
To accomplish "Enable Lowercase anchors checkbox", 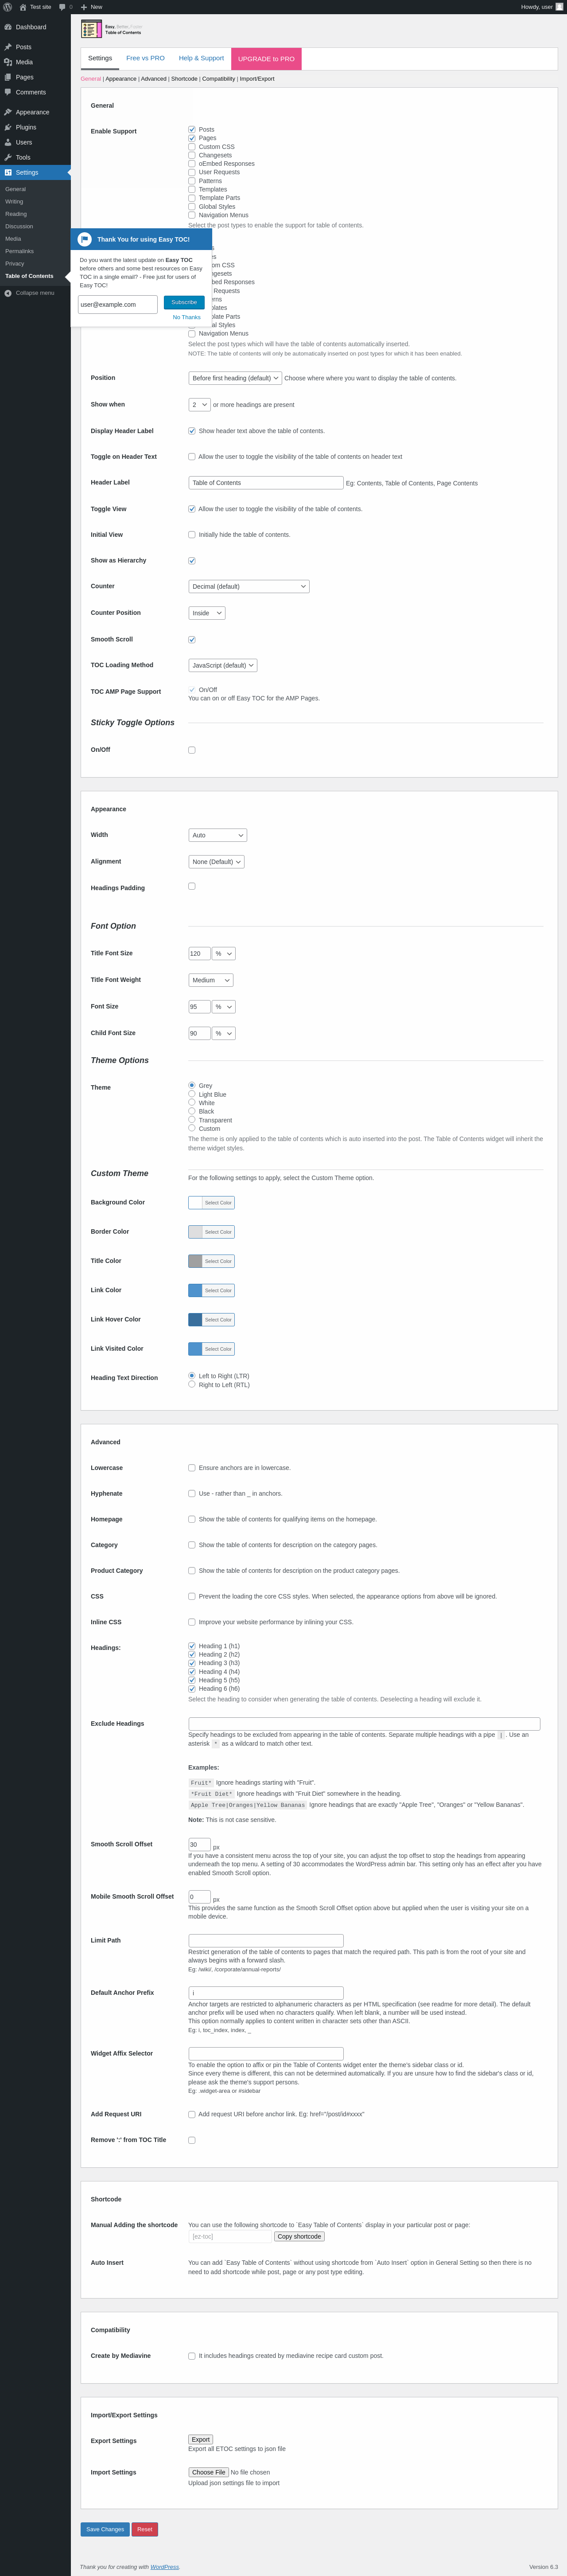I will 192,1468.
